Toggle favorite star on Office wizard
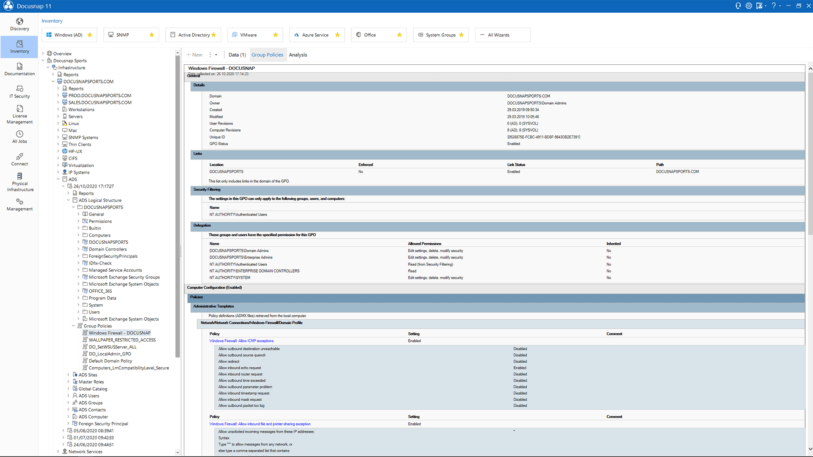The height and width of the screenshot is (457, 813). click(x=399, y=35)
